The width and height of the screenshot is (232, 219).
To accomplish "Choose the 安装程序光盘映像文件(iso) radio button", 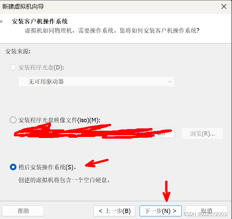I will coord(13,120).
